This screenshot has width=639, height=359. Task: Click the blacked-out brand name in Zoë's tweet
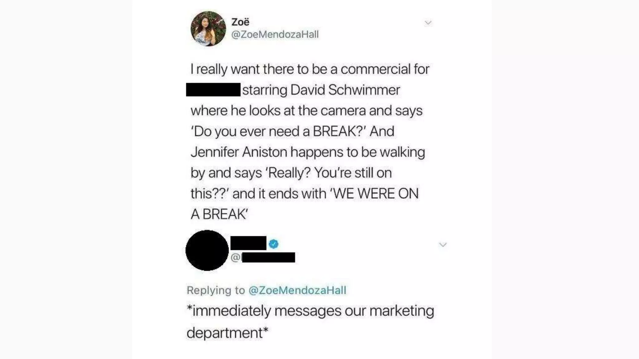[x=213, y=90]
